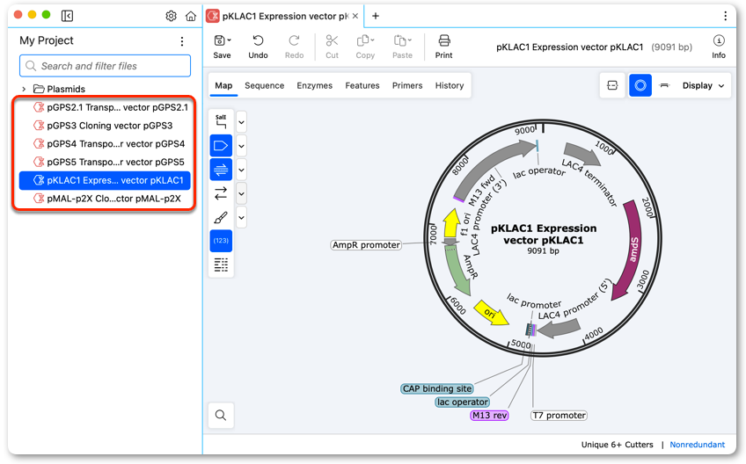Open the Enzymes tab
Viewport: 746px width, 464px height.
pyautogui.click(x=314, y=85)
